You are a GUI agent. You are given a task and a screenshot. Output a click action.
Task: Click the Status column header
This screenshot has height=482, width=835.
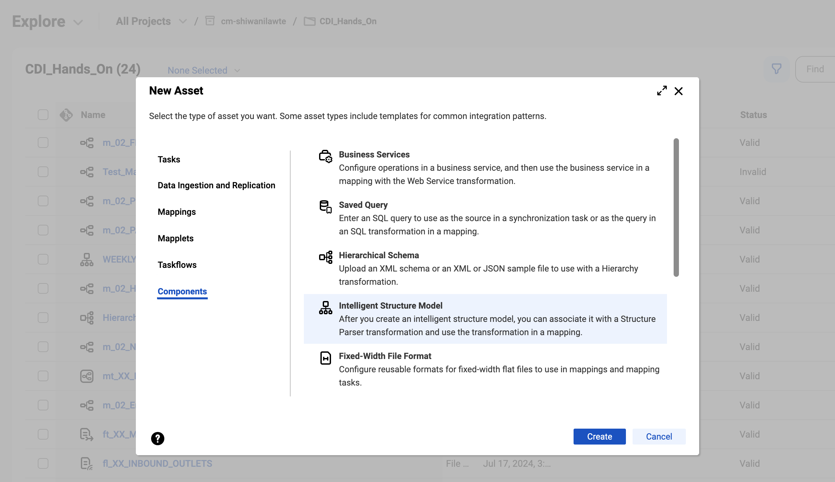753,115
